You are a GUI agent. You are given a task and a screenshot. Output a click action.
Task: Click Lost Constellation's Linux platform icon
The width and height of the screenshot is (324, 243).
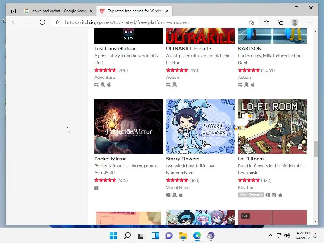click(x=103, y=84)
